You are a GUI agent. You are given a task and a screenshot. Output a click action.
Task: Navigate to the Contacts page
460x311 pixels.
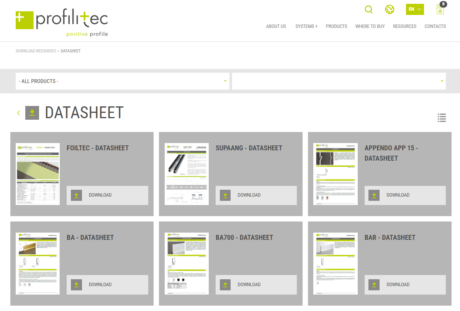(x=435, y=26)
